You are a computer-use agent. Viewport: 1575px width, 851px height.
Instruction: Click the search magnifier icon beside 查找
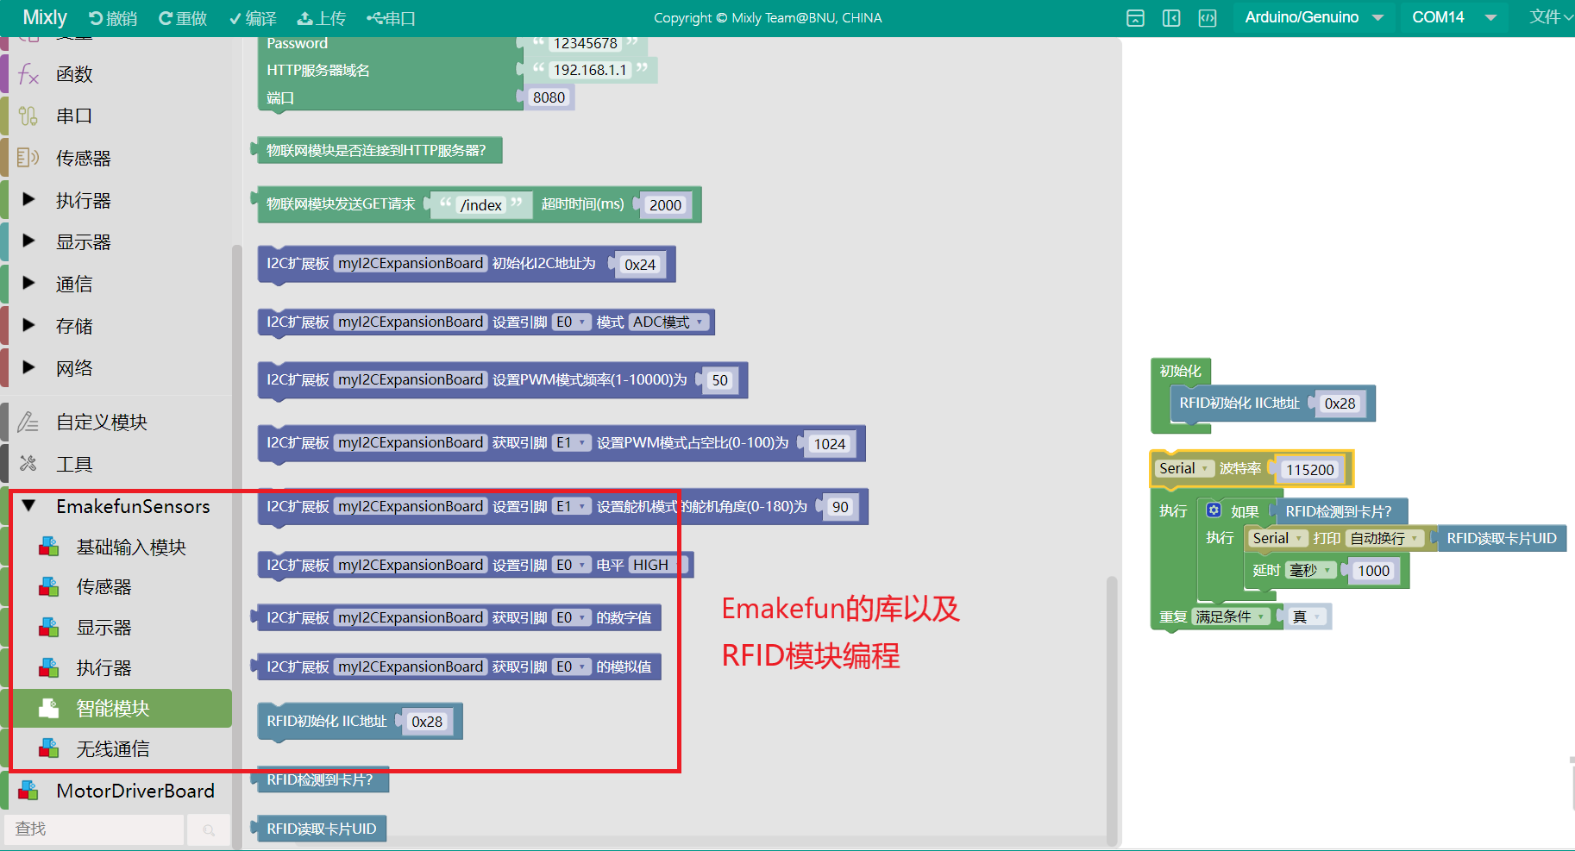pos(209,829)
